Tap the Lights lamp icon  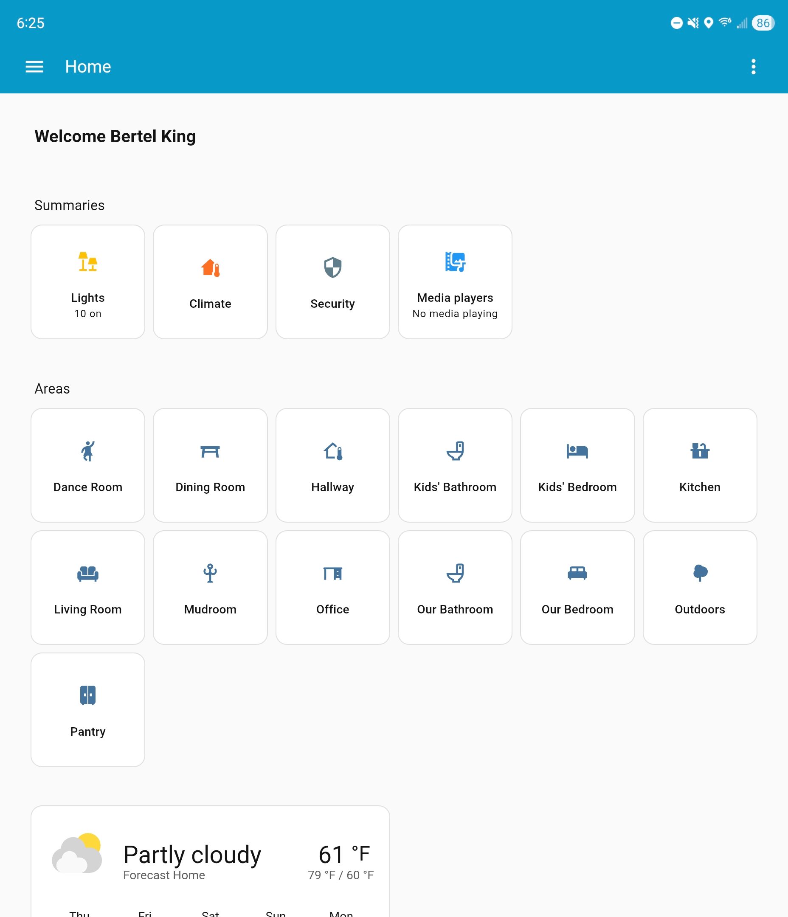(87, 262)
